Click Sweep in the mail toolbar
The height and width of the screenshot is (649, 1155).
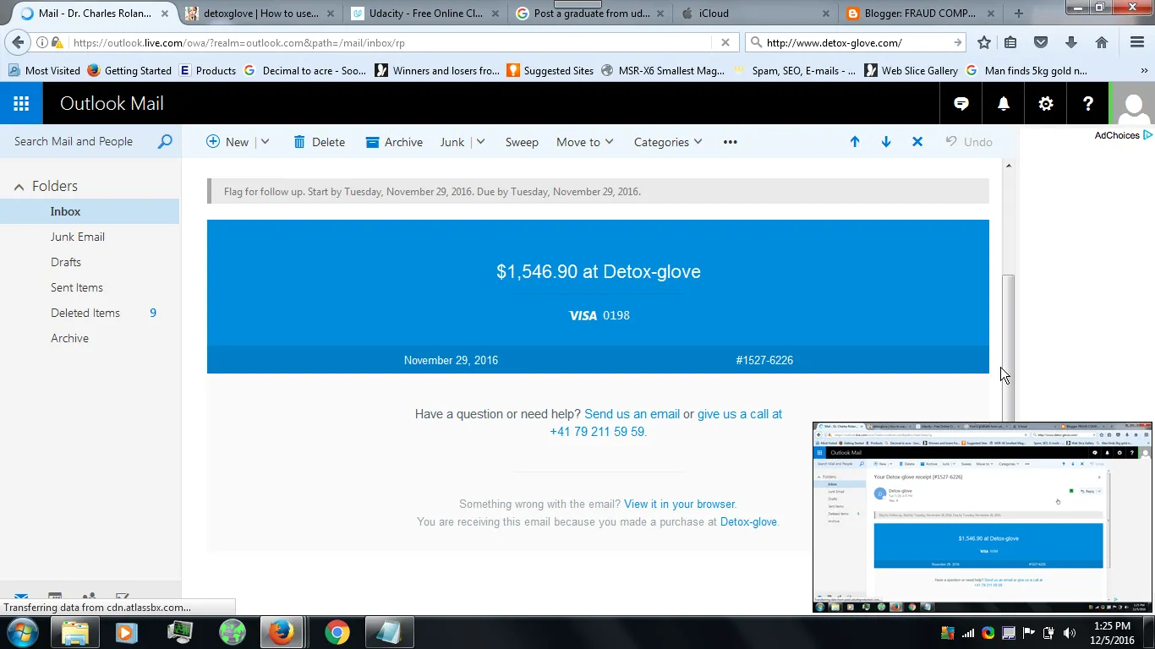522,142
